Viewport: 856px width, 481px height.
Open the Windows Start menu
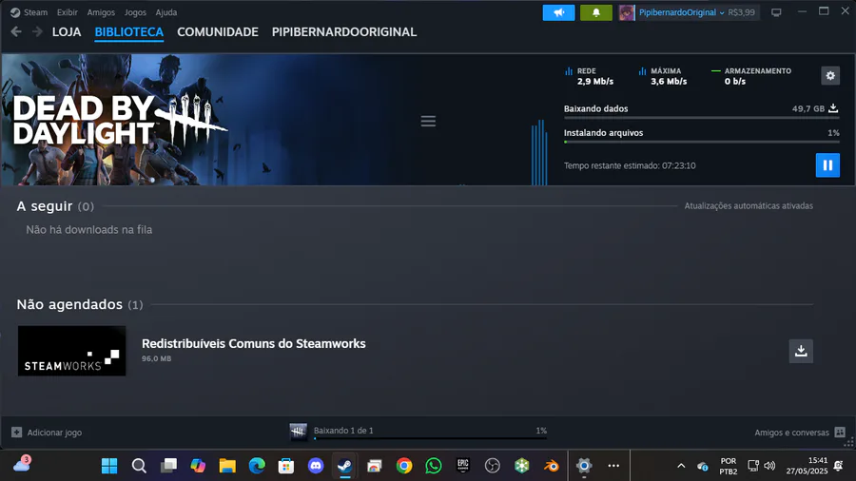pos(109,466)
